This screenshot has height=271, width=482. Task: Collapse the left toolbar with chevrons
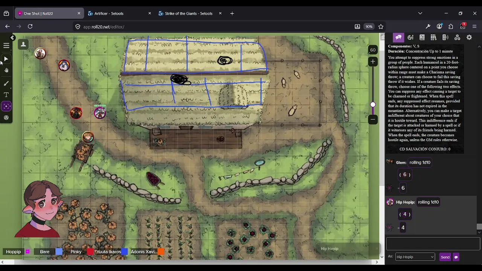pos(12,38)
